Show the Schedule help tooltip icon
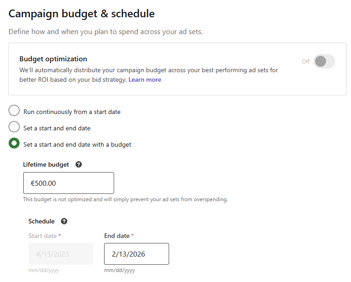Image resolution: width=351 pixels, height=282 pixels. [64, 221]
